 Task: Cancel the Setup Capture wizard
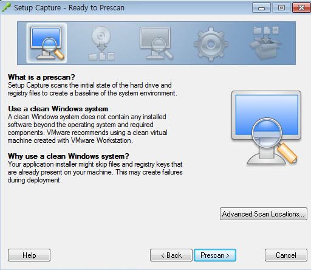coord(286,255)
